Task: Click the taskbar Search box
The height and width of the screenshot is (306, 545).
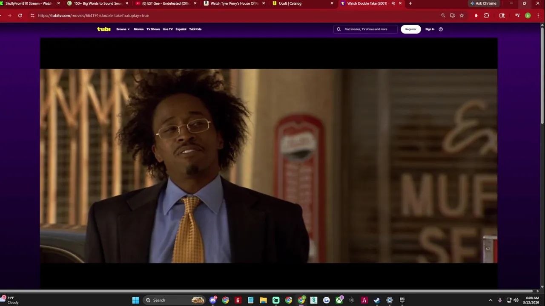Action: coord(175,300)
